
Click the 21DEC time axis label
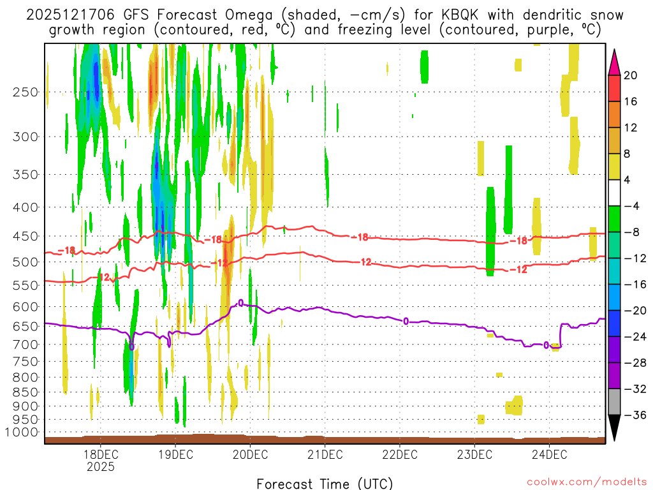325,454
